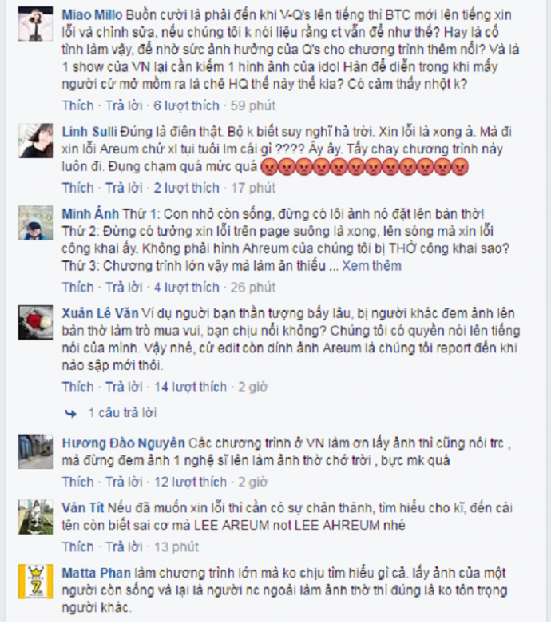Click Trả lời under Hương Đào Nguyên's comment
The image size is (551, 624).
[124, 482]
